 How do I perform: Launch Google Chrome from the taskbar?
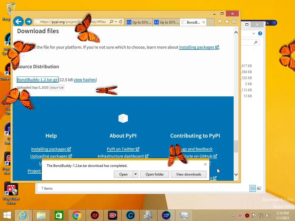pos(77,215)
